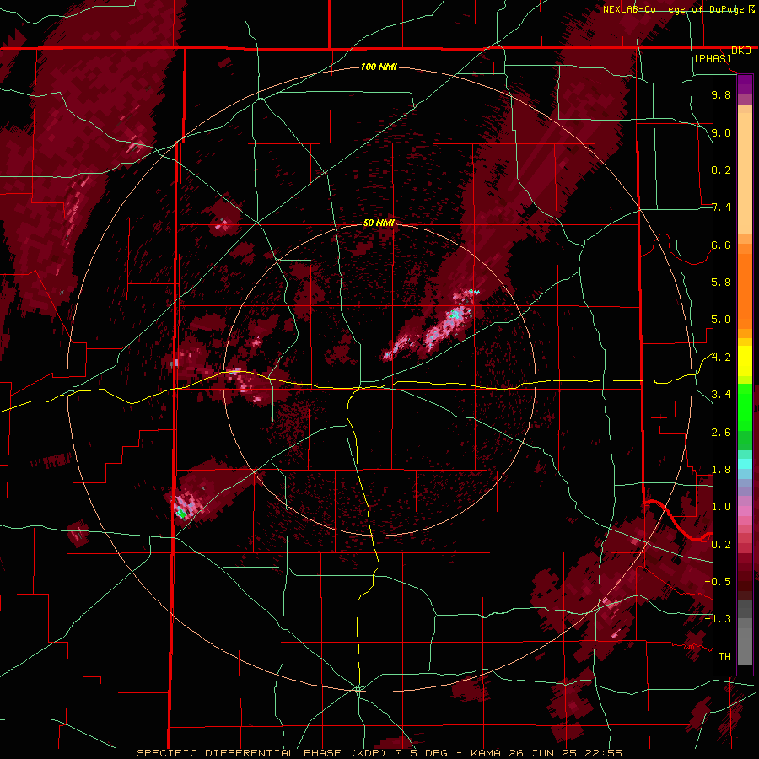759x759 pixels.
Task: Click the 6.6 legend value
Action: tap(721, 245)
